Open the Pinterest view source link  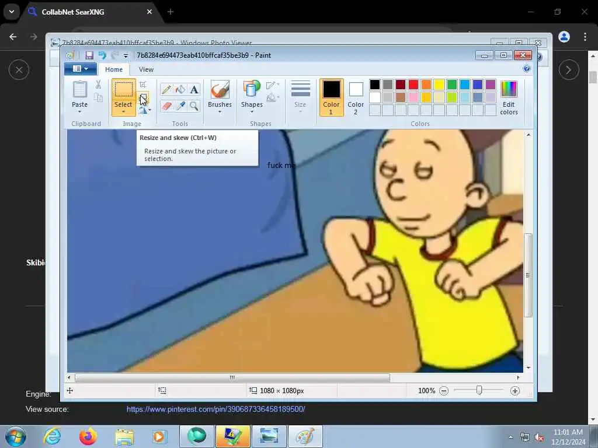(215, 409)
